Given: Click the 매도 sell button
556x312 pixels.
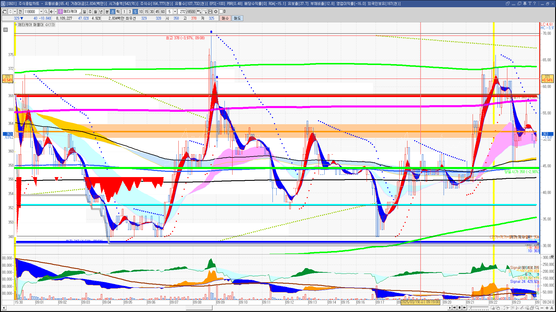Looking at the screenshot, I should (237, 18).
